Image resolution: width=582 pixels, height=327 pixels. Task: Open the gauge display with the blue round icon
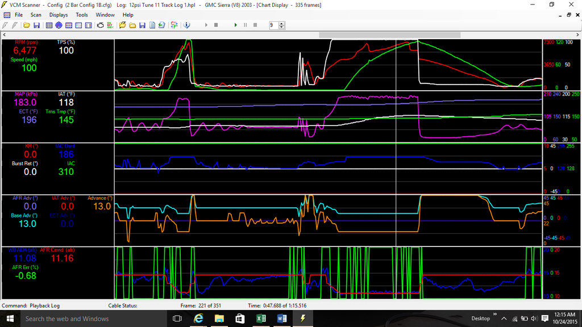pyautogui.click(x=59, y=25)
